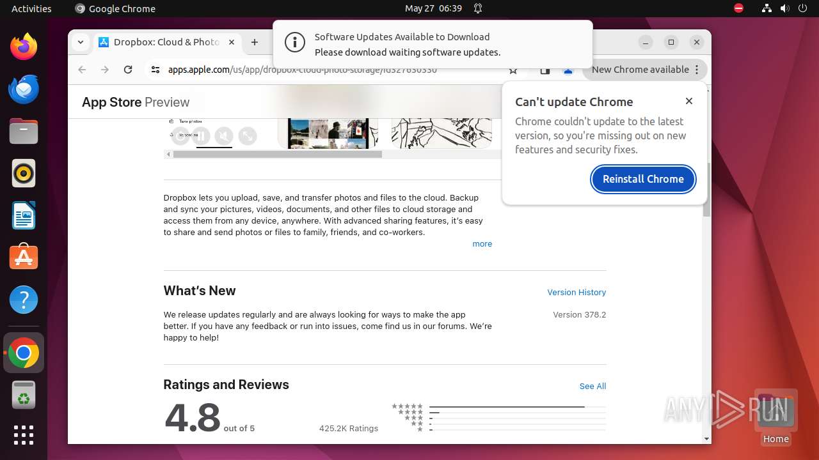Open the power menu icon
Screen dimensions: 819x460
(803, 8)
